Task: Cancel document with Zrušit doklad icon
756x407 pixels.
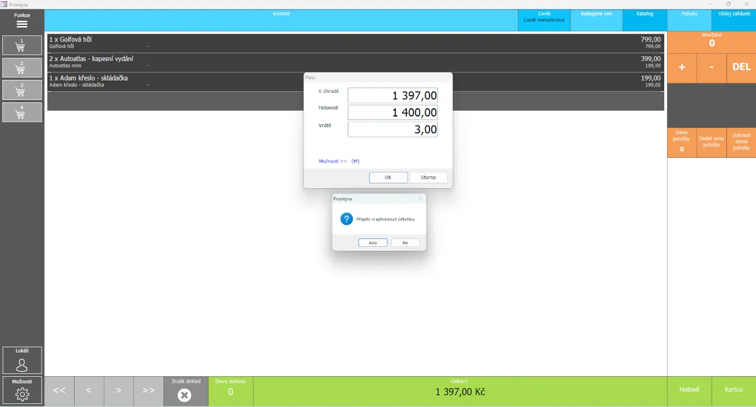Action: [x=185, y=395]
